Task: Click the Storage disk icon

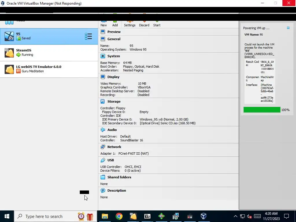Action: [103, 101]
